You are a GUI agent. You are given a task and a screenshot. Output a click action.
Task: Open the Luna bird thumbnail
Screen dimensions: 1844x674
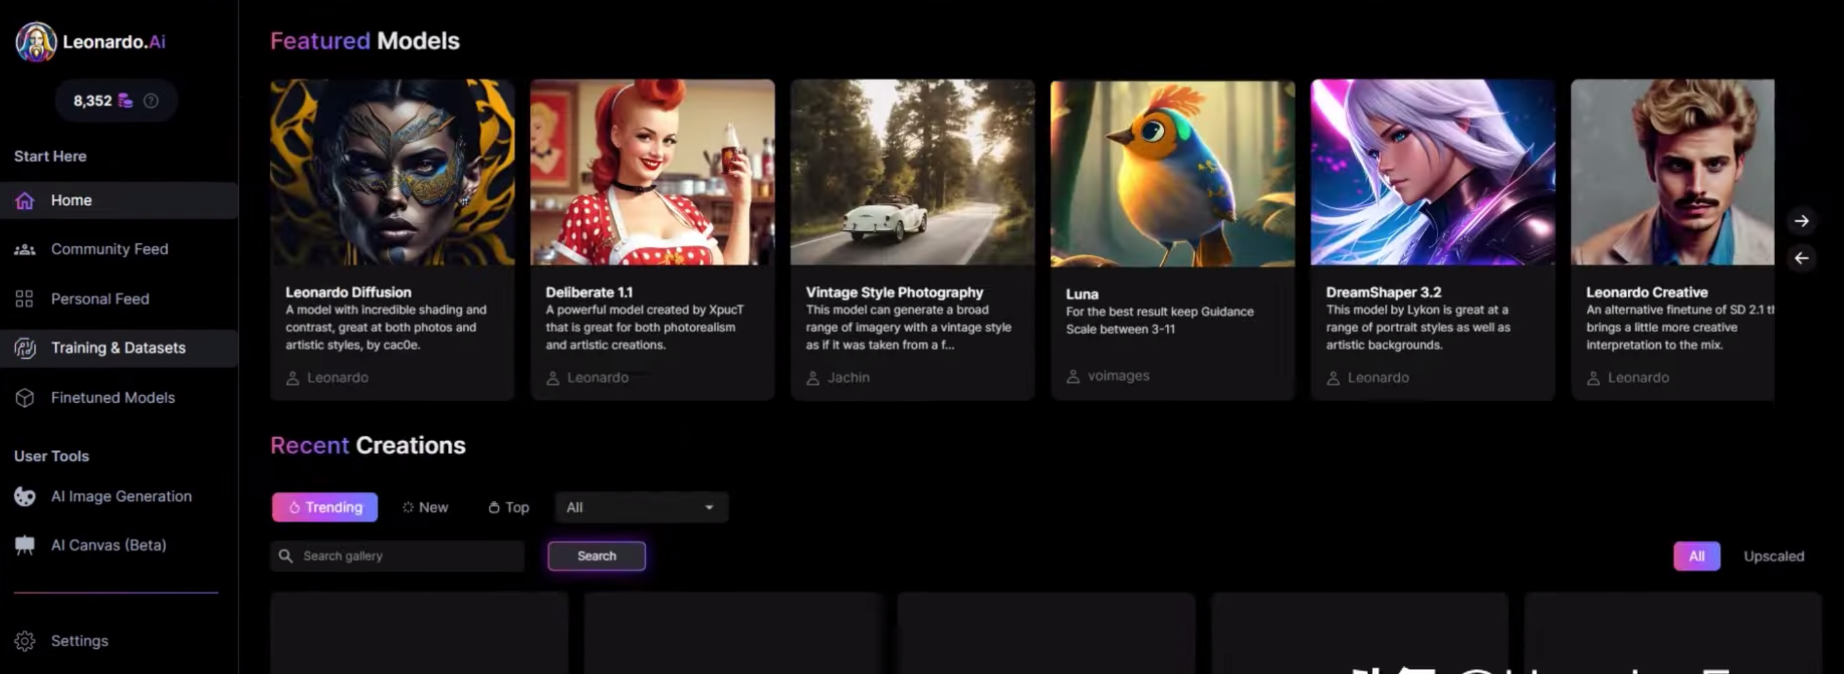(1173, 174)
